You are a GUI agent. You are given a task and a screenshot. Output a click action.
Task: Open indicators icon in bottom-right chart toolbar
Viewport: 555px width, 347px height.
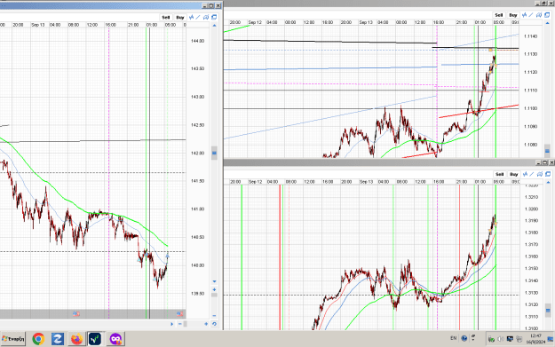pos(525,174)
